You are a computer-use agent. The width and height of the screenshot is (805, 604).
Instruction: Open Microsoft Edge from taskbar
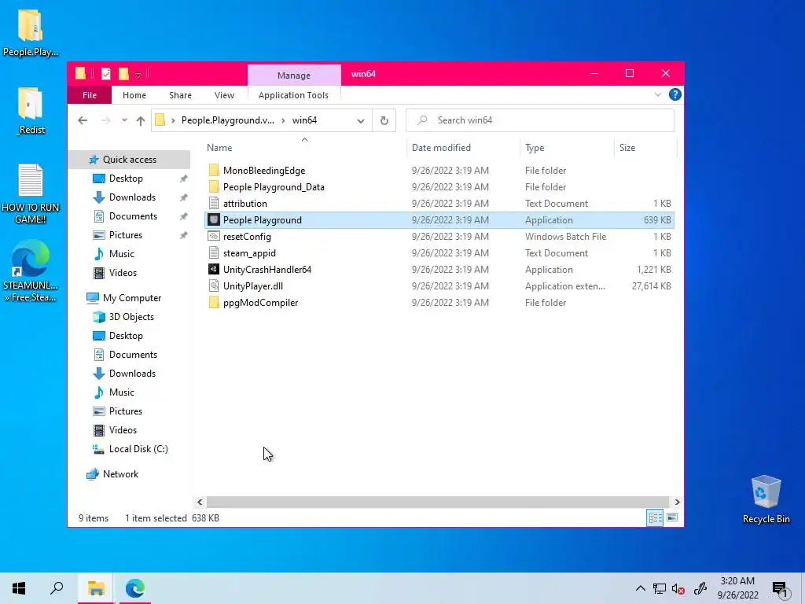[135, 588]
